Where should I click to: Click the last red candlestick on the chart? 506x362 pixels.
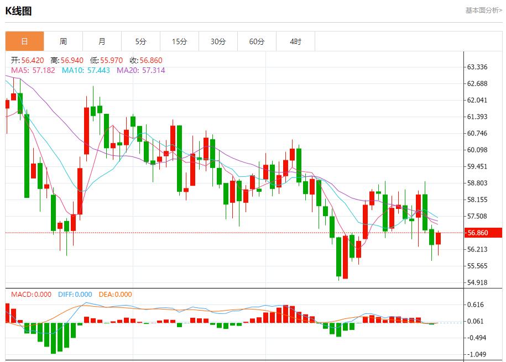coord(439,238)
